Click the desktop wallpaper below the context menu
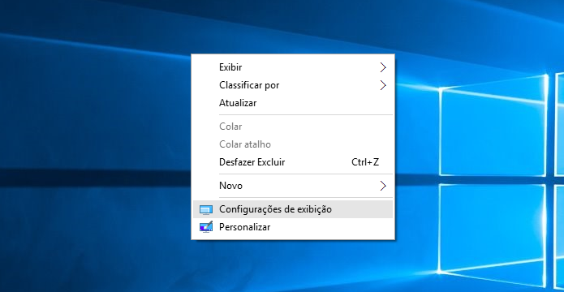The height and width of the screenshot is (292, 564). point(293,266)
